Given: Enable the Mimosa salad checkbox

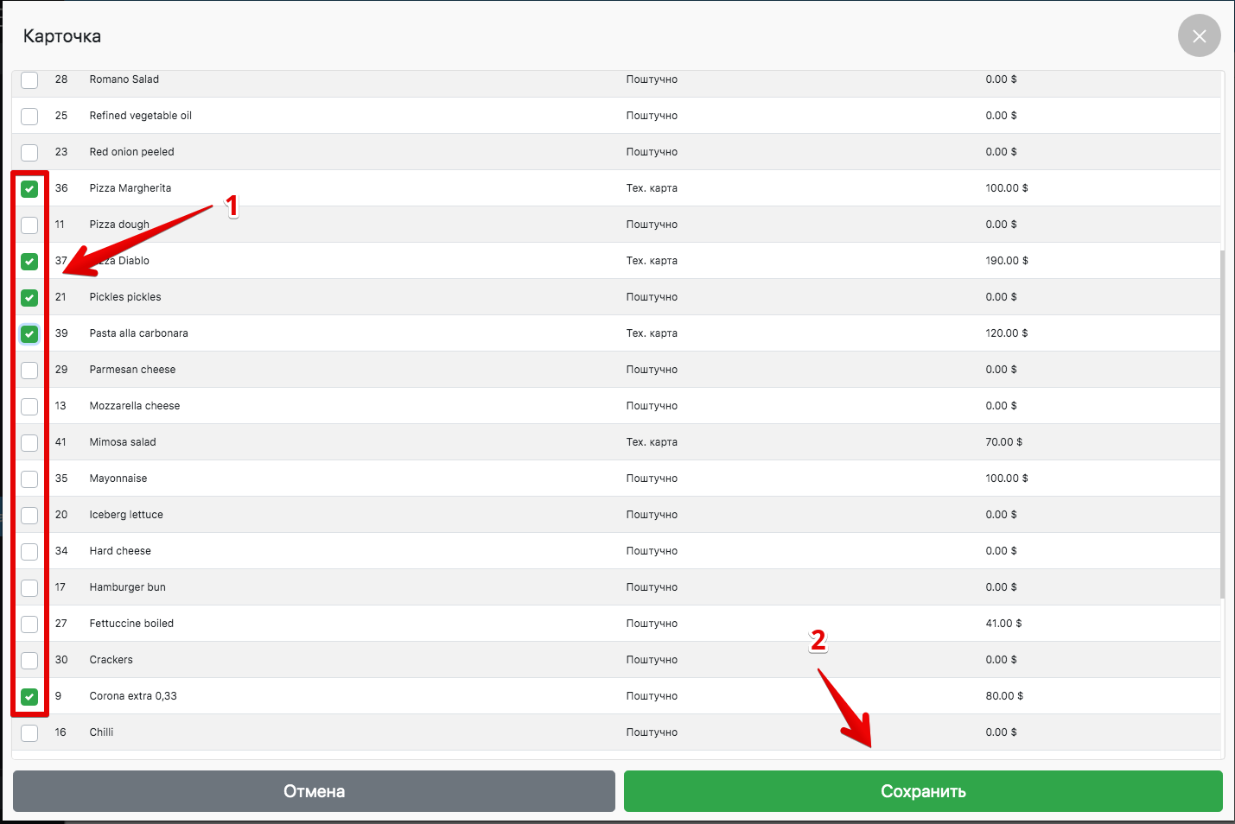Looking at the screenshot, I should [x=29, y=443].
